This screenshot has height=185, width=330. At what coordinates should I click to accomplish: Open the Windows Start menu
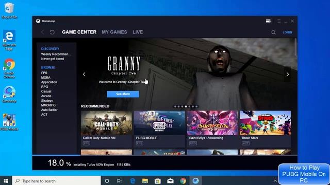point(6,181)
